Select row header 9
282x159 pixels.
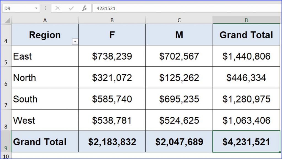pos(6,141)
